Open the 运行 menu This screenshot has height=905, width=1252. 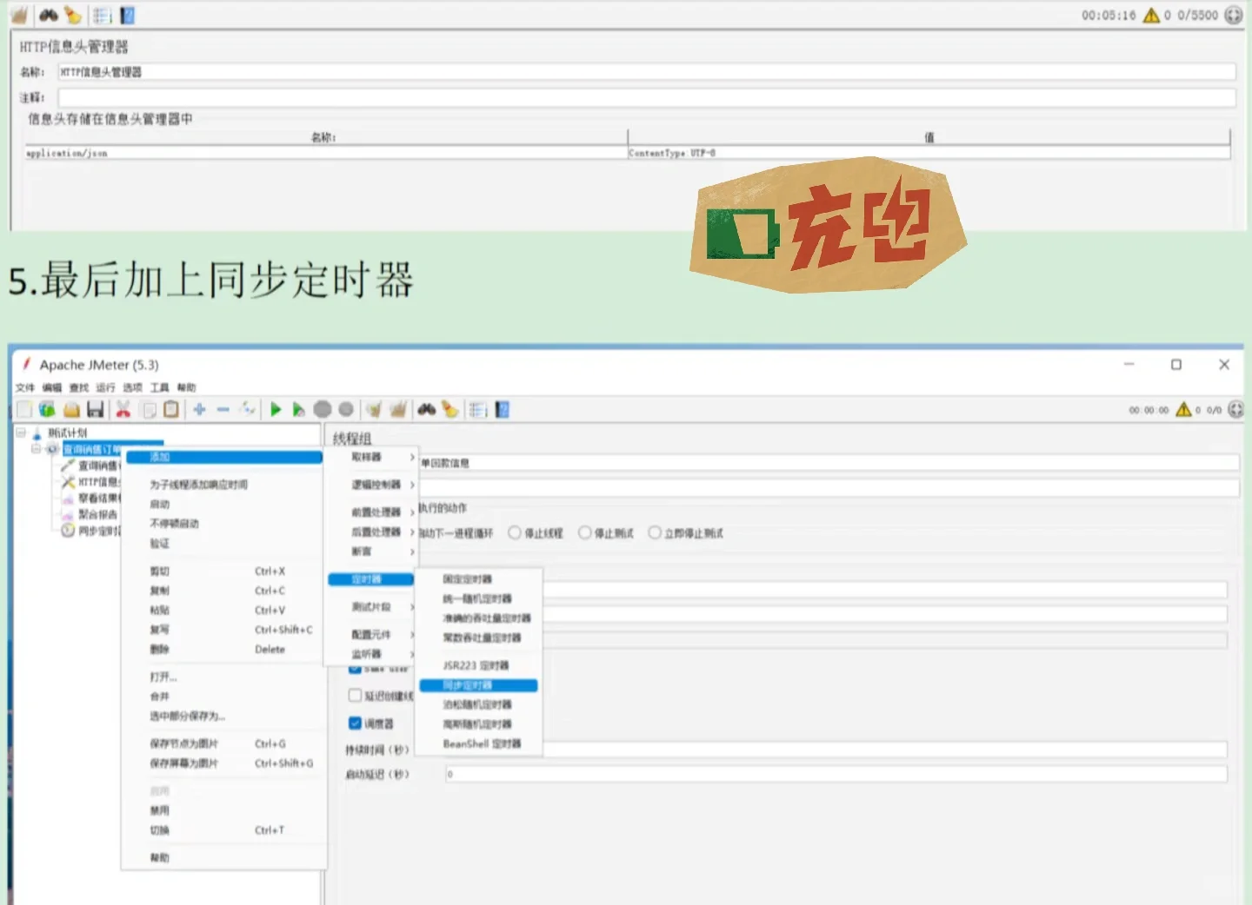point(105,387)
